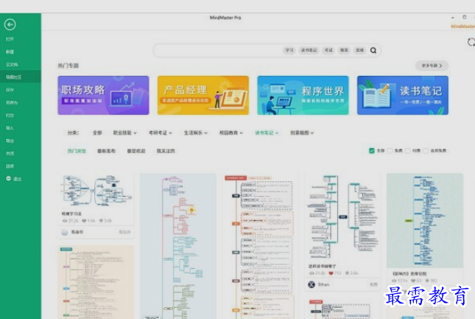The height and width of the screenshot is (319, 475).
Task: Click the star icon on 《影响力》 card
Action: point(427,281)
